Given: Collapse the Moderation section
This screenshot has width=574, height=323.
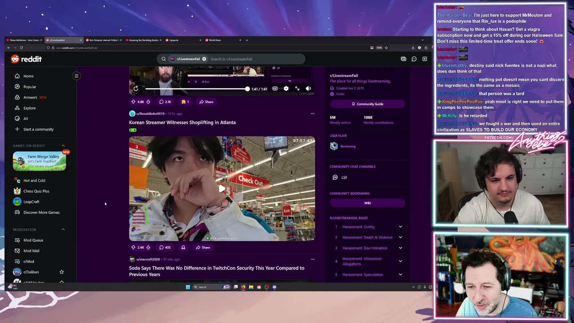Looking at the screenshot, I should coord(63,229).
